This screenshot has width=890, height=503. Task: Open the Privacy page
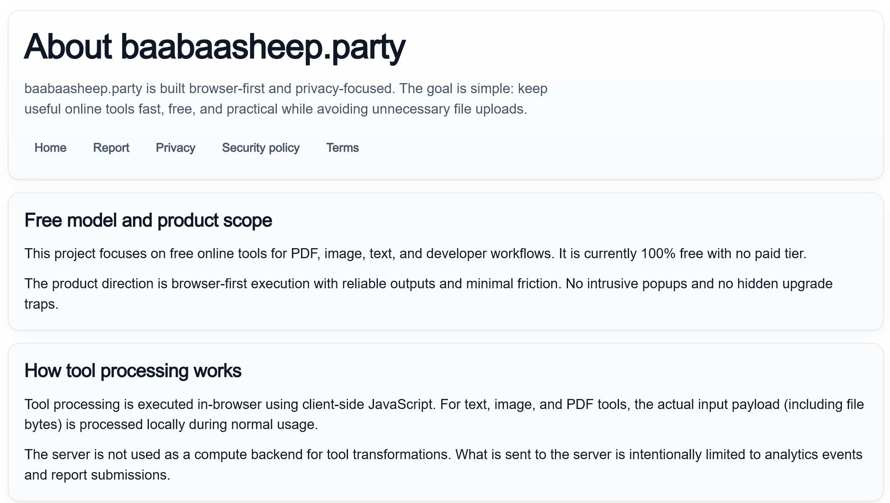click(x=175, y=148)
